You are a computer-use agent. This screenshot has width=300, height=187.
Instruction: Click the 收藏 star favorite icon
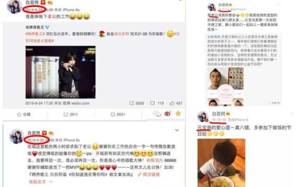click(x=19, y=115)
